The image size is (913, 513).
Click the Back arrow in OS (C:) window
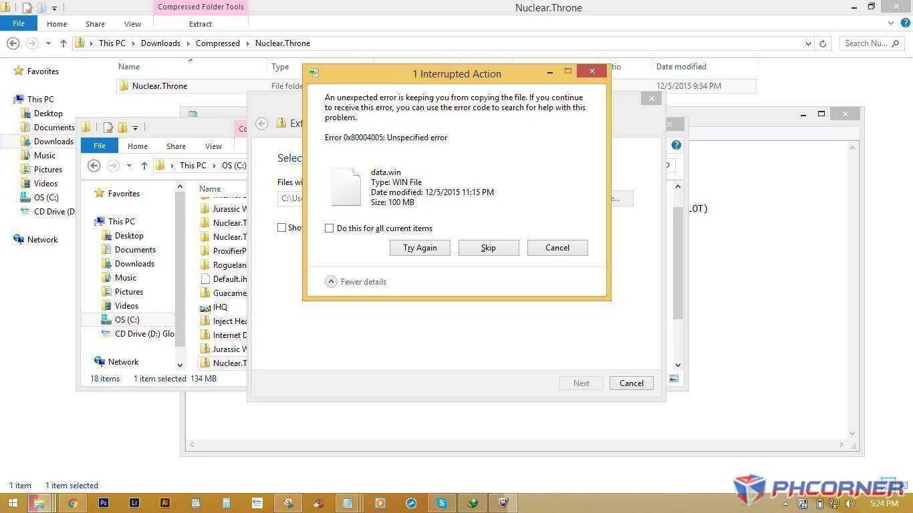coord(94,166)
